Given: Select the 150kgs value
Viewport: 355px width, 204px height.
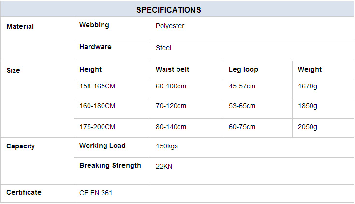Looking at the screenshot, I should pyautogui.click(x=167, y=146).
